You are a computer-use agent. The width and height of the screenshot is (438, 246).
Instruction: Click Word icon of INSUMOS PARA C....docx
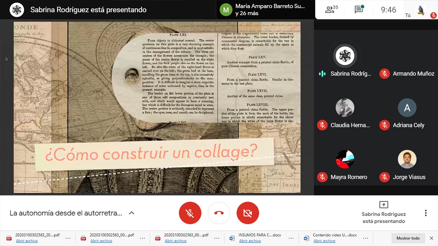tap(232, 238)
